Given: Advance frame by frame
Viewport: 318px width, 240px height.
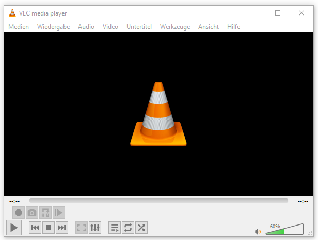Looking at the screenshot, I should click(59, 213).
